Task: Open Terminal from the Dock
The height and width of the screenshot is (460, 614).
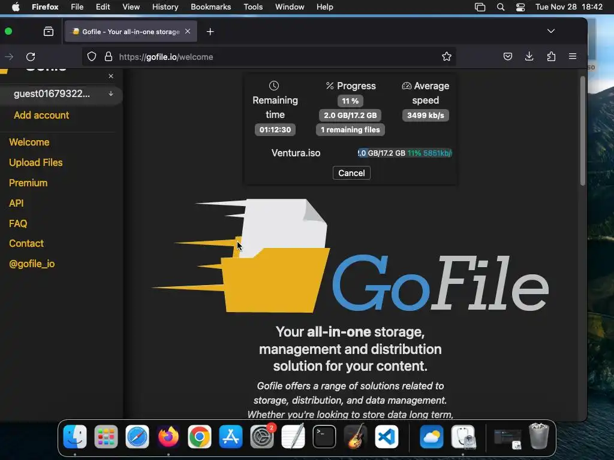Action: (x=324, y=437)
